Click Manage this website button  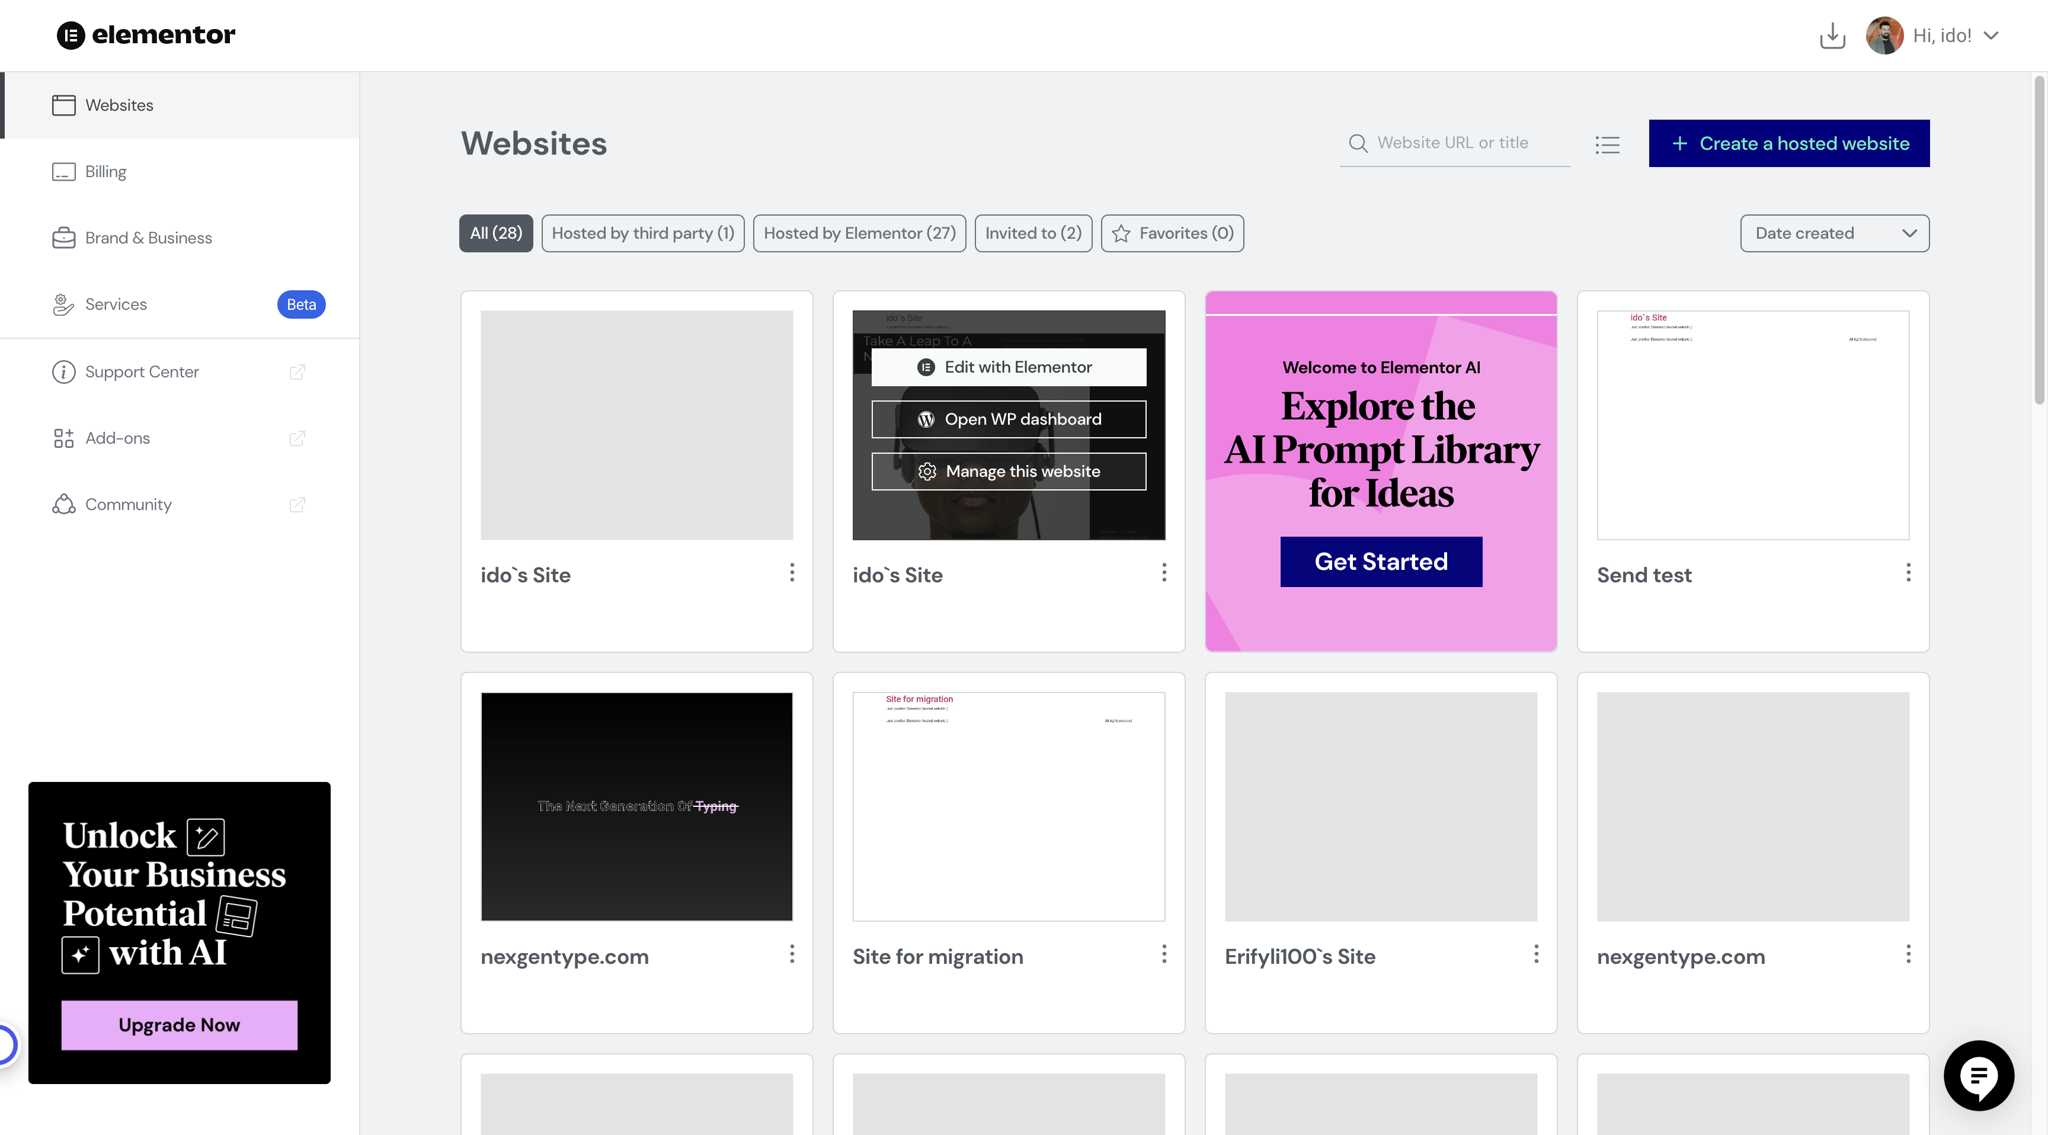click(1008, 472)
